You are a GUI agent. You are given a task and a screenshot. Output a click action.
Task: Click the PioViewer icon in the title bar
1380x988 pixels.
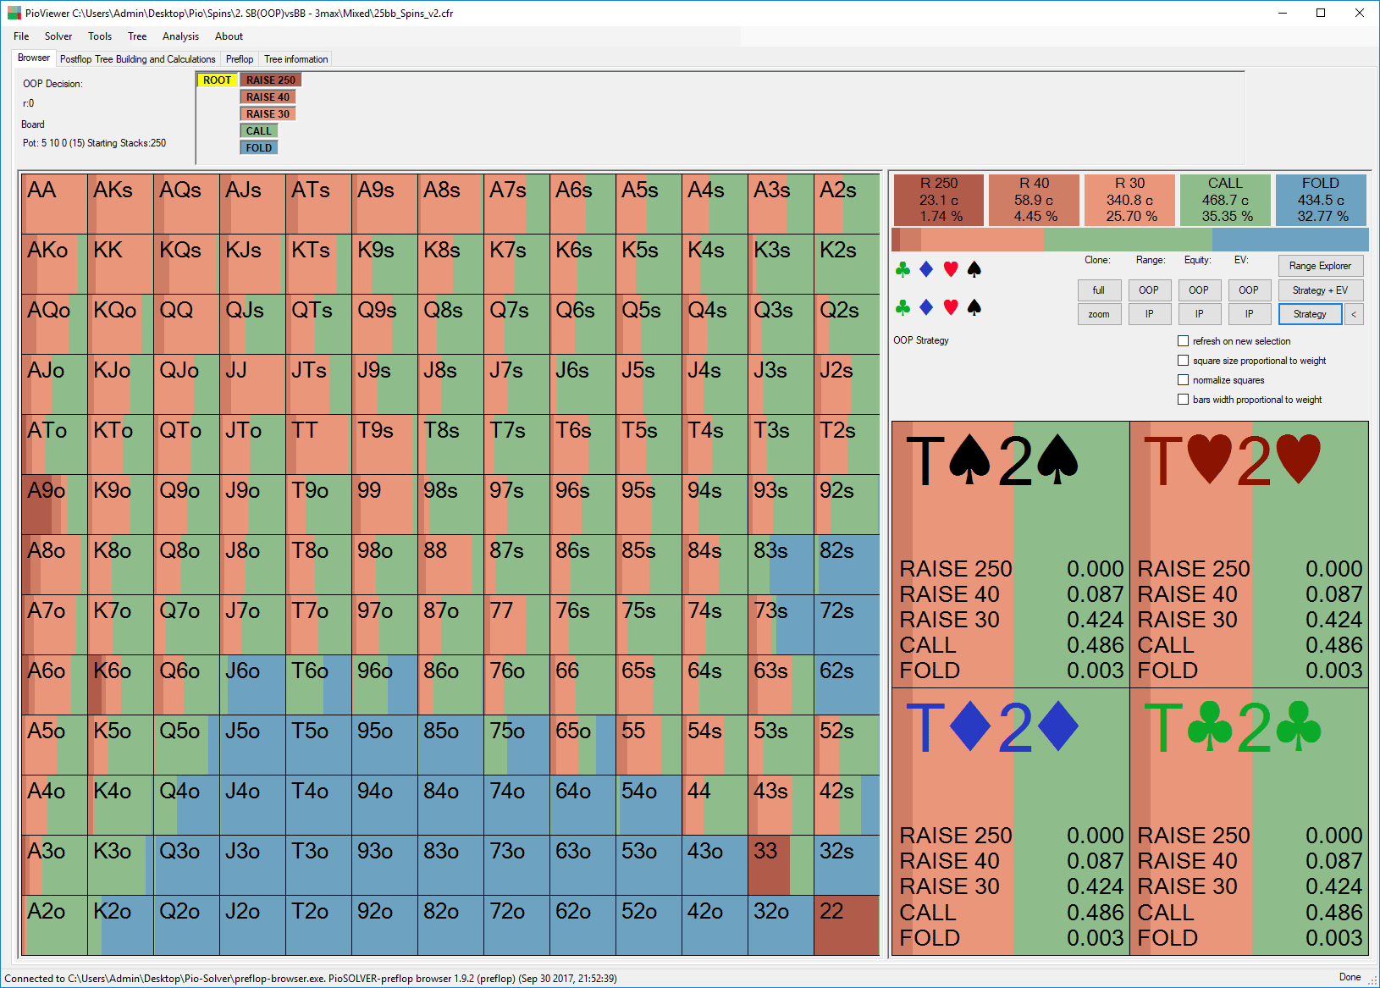(x=12, y=13)
